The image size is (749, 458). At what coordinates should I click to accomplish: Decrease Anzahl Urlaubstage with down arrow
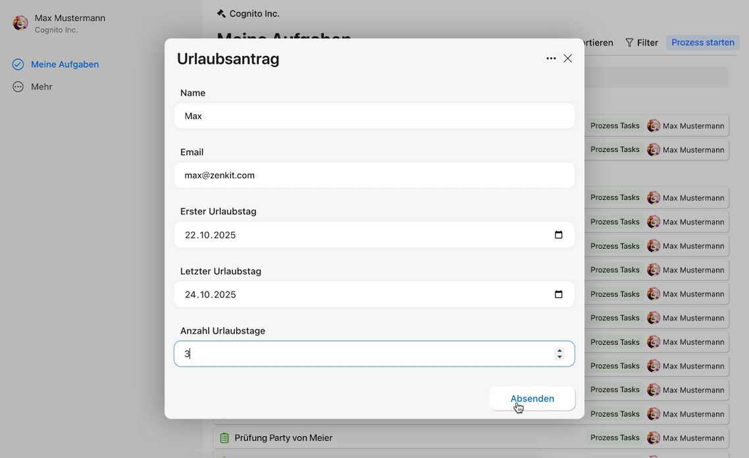[x=559, y=357]
